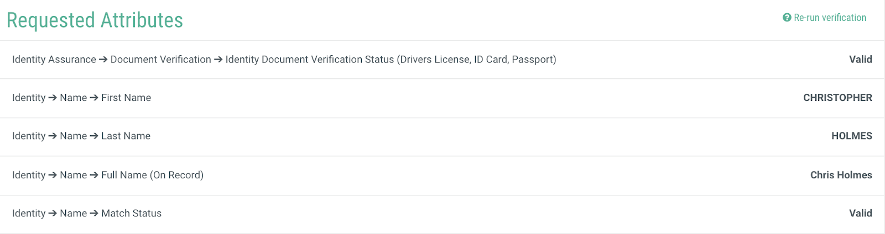885x234 pixels.
Task: Click the arrow icon right before Last Name
Action: [x=94, y=136]
